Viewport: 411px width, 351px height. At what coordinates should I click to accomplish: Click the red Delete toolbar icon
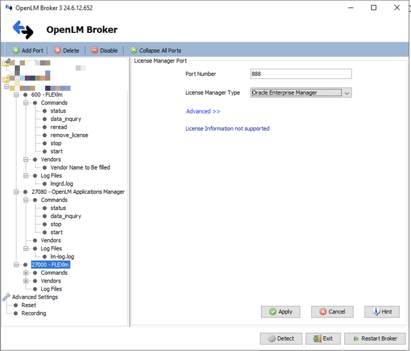coord(57,50)
